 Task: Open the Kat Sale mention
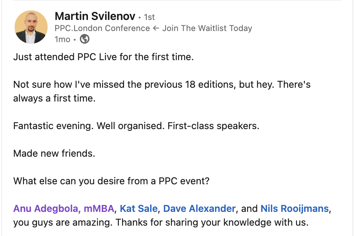point(139,209)
